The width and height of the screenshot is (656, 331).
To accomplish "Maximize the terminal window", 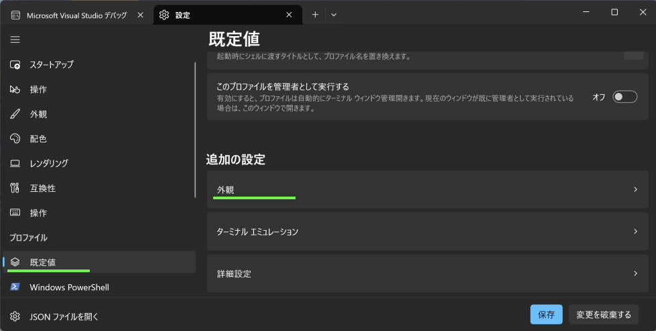I will 614,12.
